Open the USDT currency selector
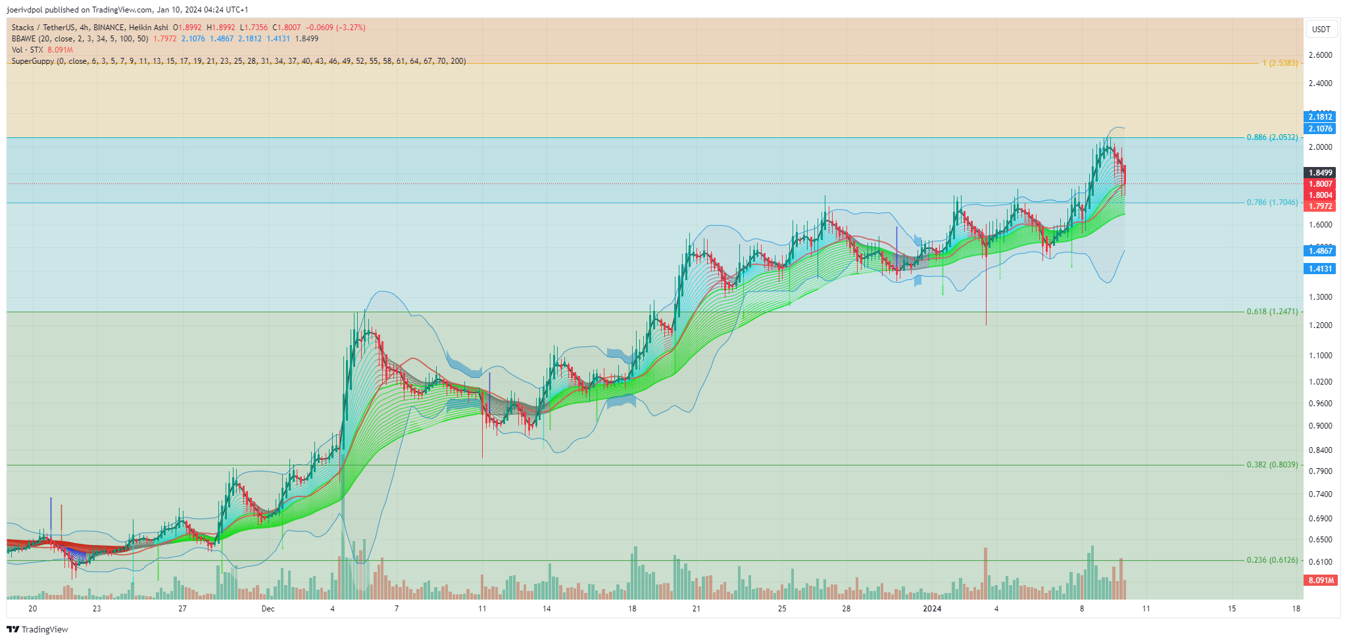Image resolution: width=1347 pixels, height=641 pixels. 1321,29
